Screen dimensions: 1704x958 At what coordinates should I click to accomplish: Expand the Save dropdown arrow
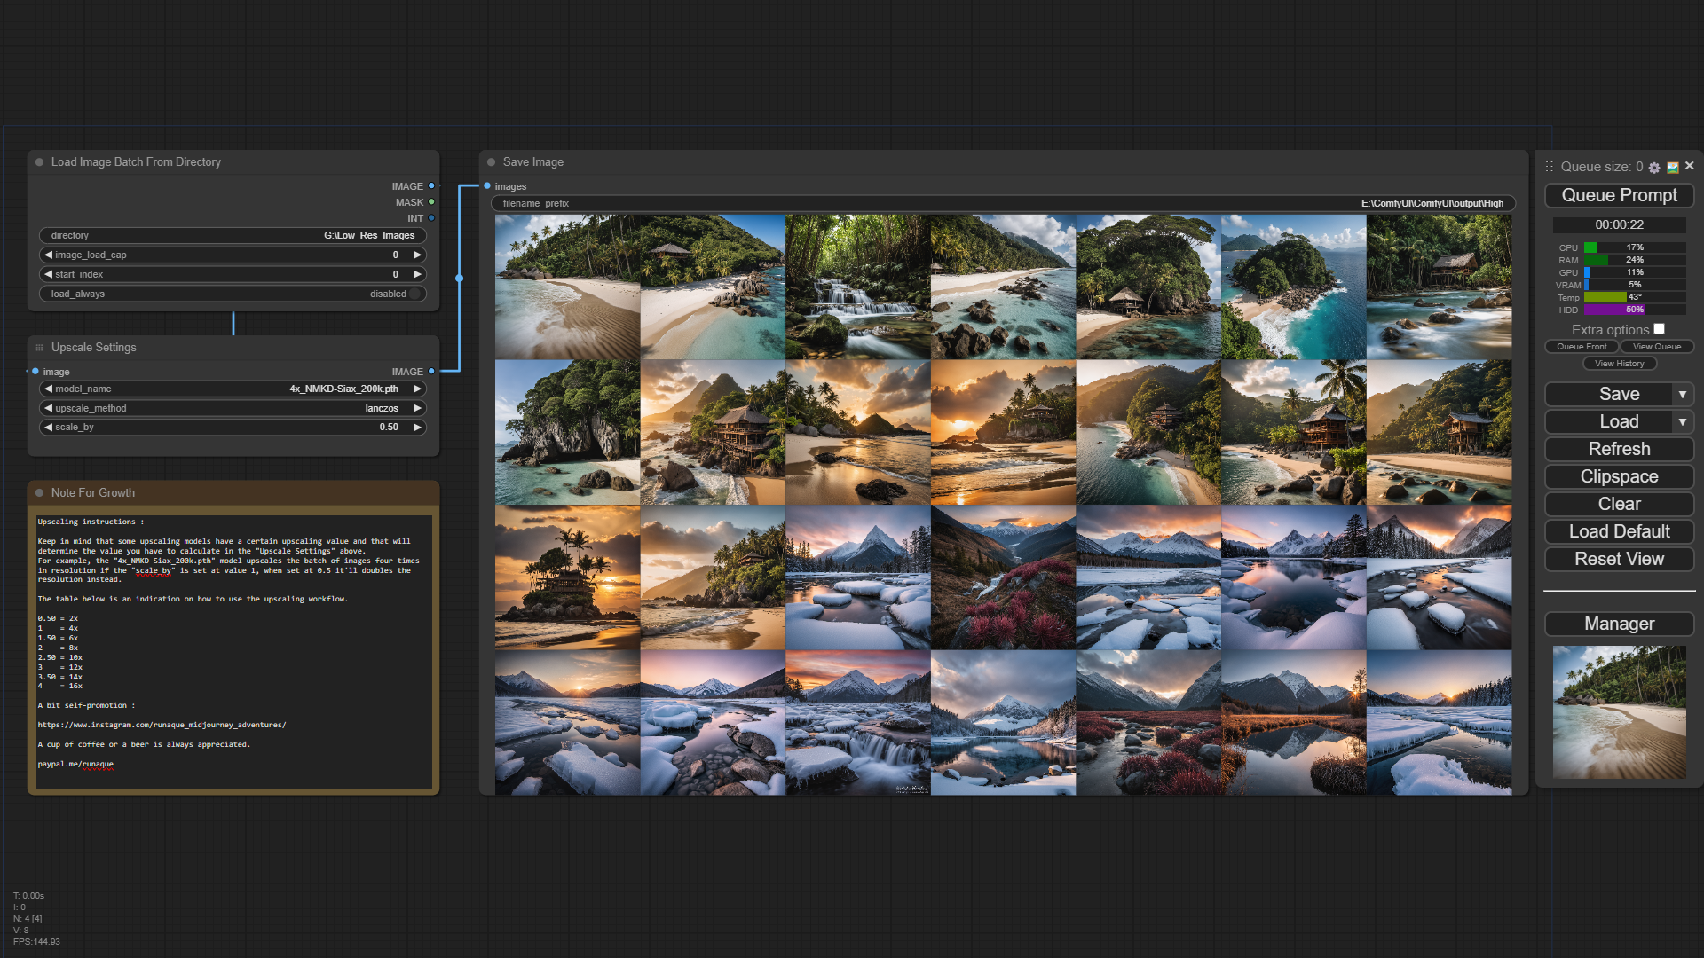pos(1682,394)
